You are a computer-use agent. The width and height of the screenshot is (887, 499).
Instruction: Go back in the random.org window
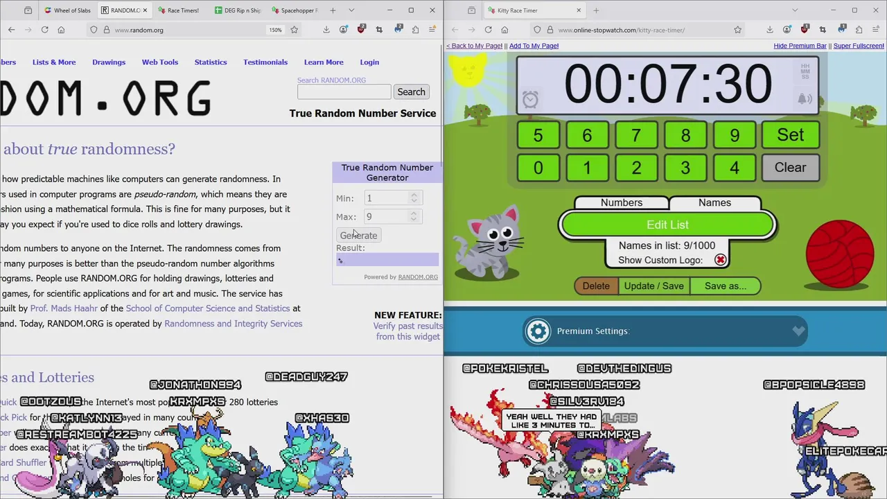(11, 30)
